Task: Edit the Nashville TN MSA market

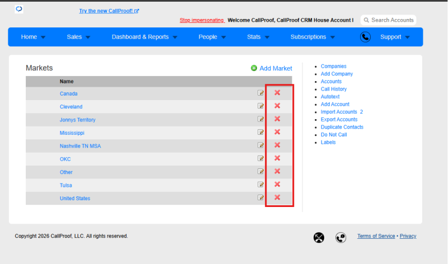Action: (x=260, y=145)
